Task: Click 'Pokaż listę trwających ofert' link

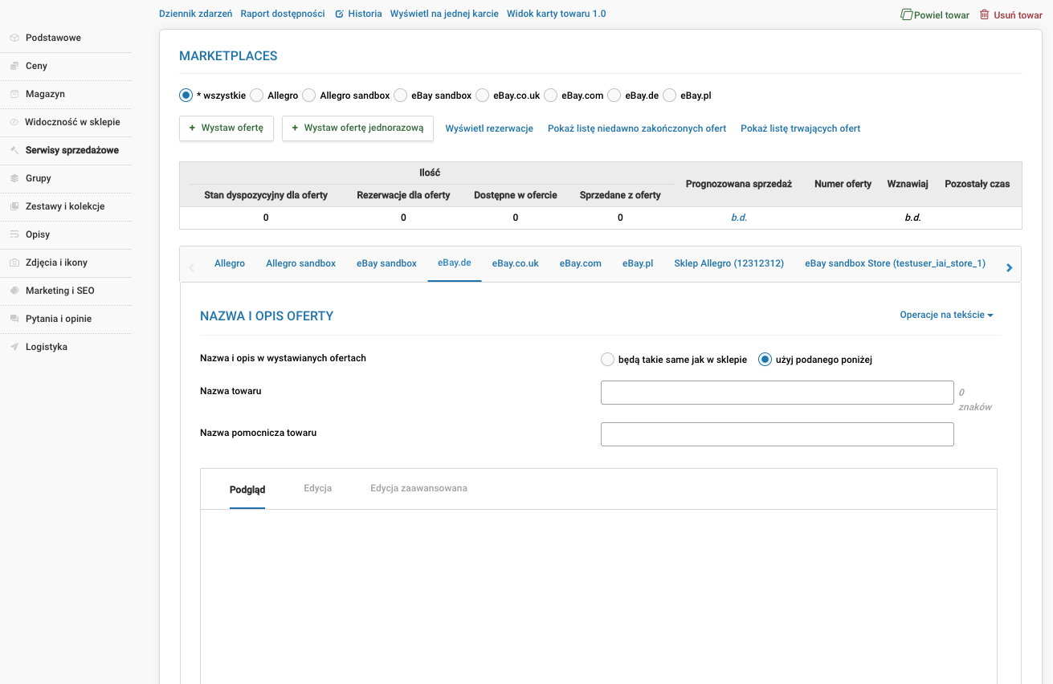Action: point(801,128)
